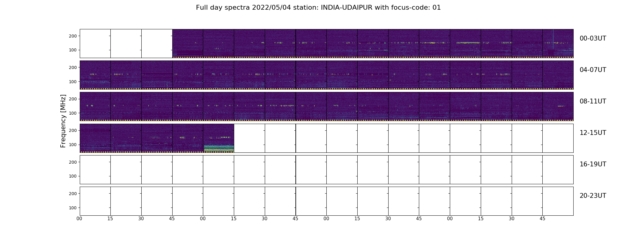637x242 pixels.
Task: Click the last spectrum panel of 00-03UT row
Action: pos(558,44)
